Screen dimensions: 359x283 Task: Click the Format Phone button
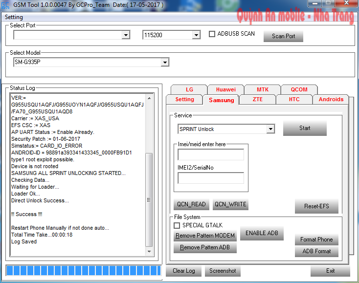316,239
